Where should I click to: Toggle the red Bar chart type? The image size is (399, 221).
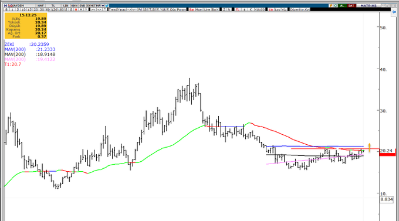point(192,9)
